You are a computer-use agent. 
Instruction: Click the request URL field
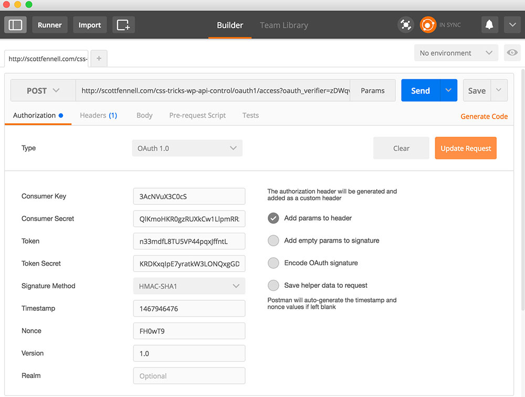tap(213, 90)
